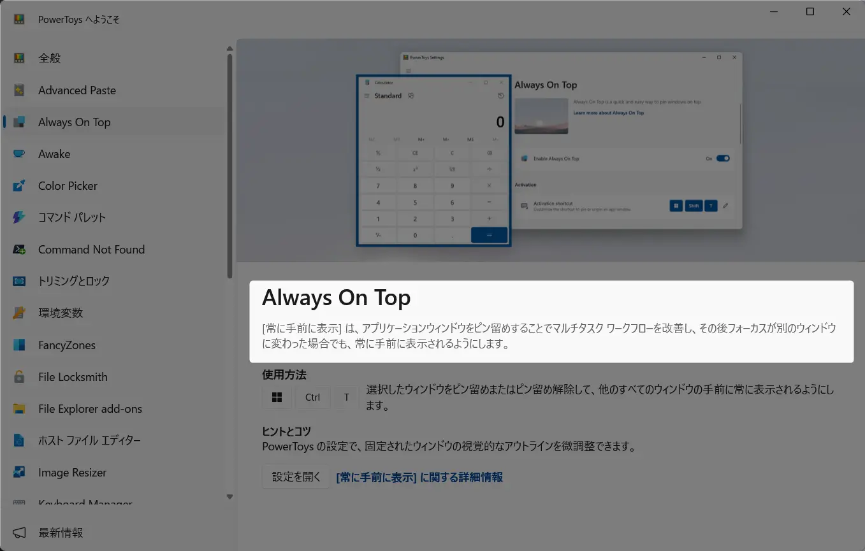Open Advanced Paste in the sidebar

[113, 90]
